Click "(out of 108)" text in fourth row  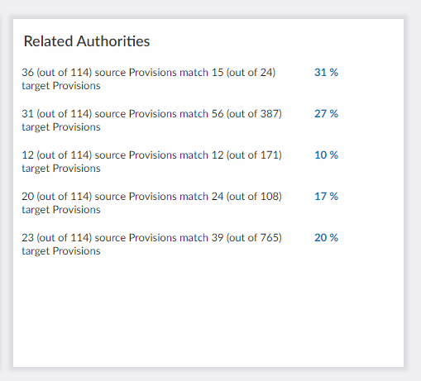point(254,197)
